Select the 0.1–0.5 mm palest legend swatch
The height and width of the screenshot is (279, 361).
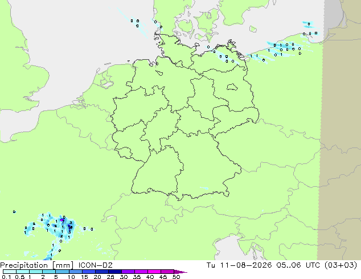click(10, 272)
